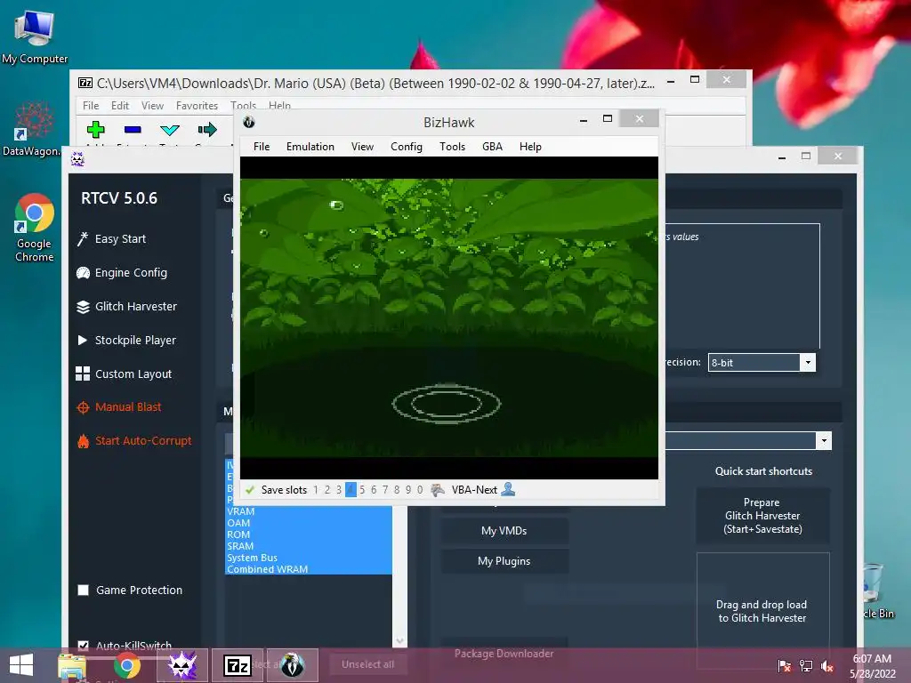Click the user profile icon beside VBA-Next
The image size is (911, 683).
pyautogui.click(x=508, y=489)
